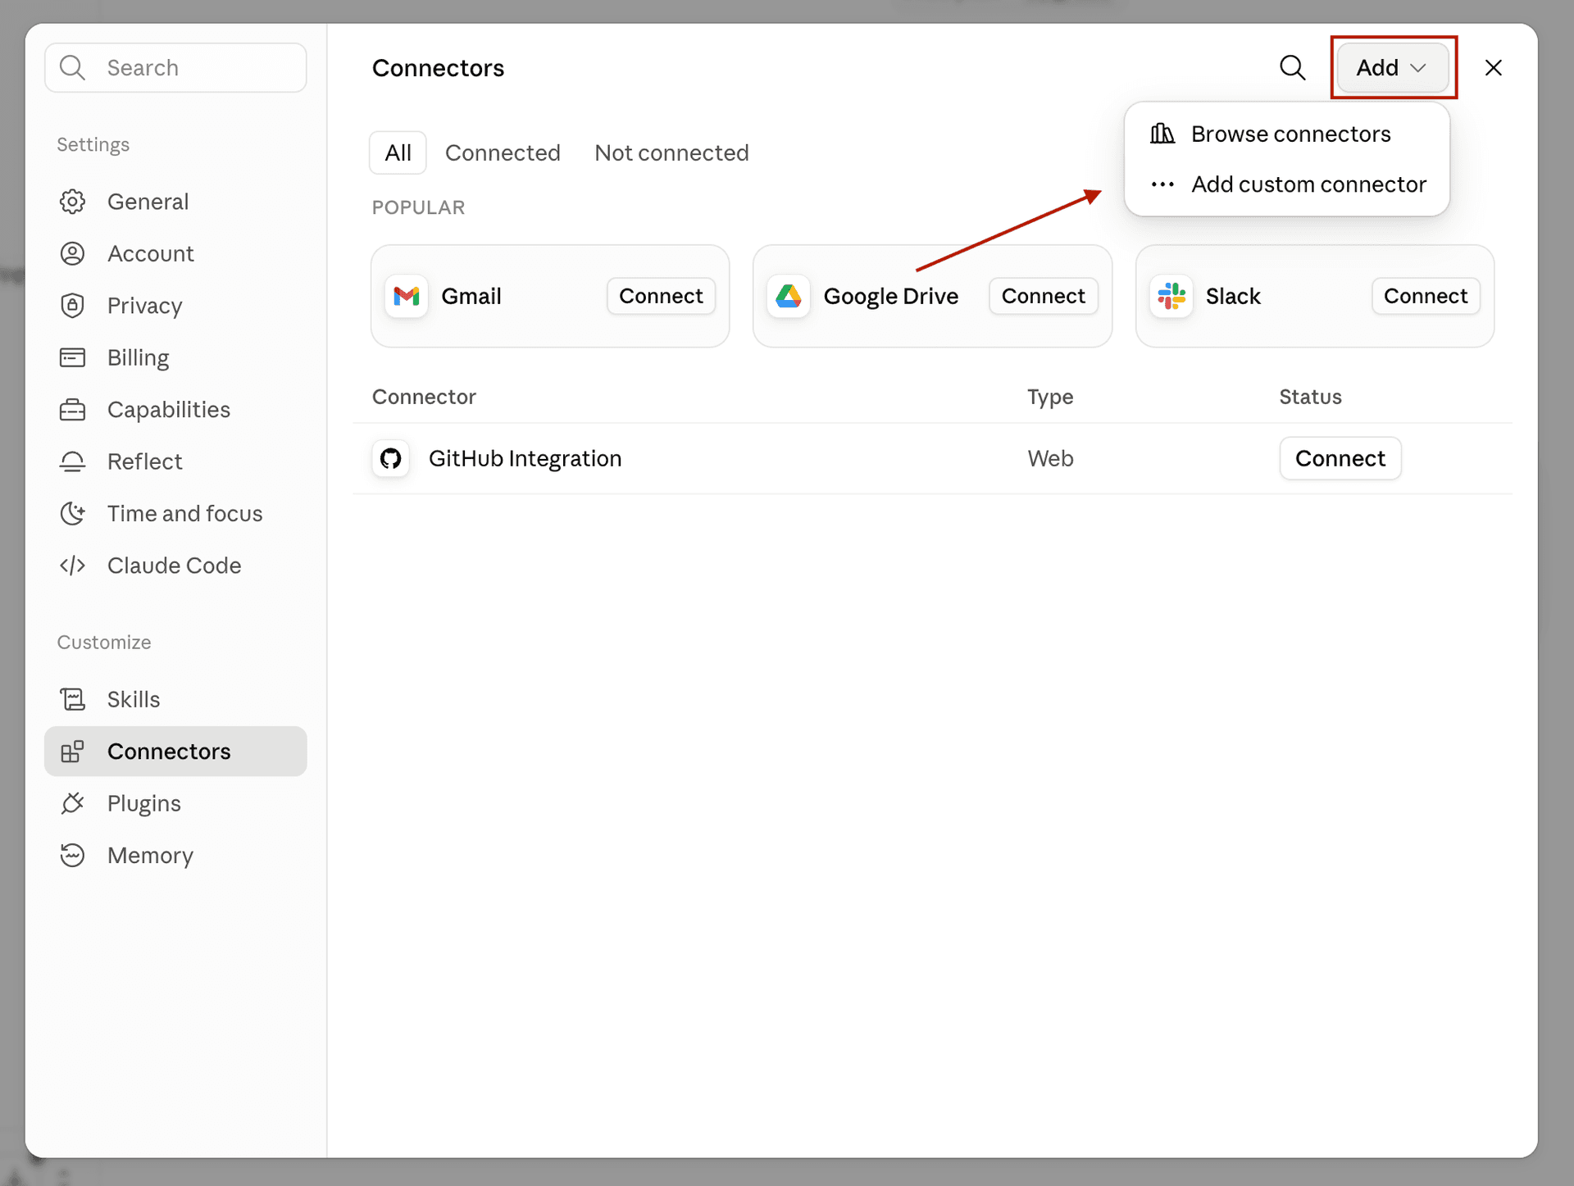Click the Claude Code brackets icon
Screen dimensions: 1574x1186
coord(72,566)
